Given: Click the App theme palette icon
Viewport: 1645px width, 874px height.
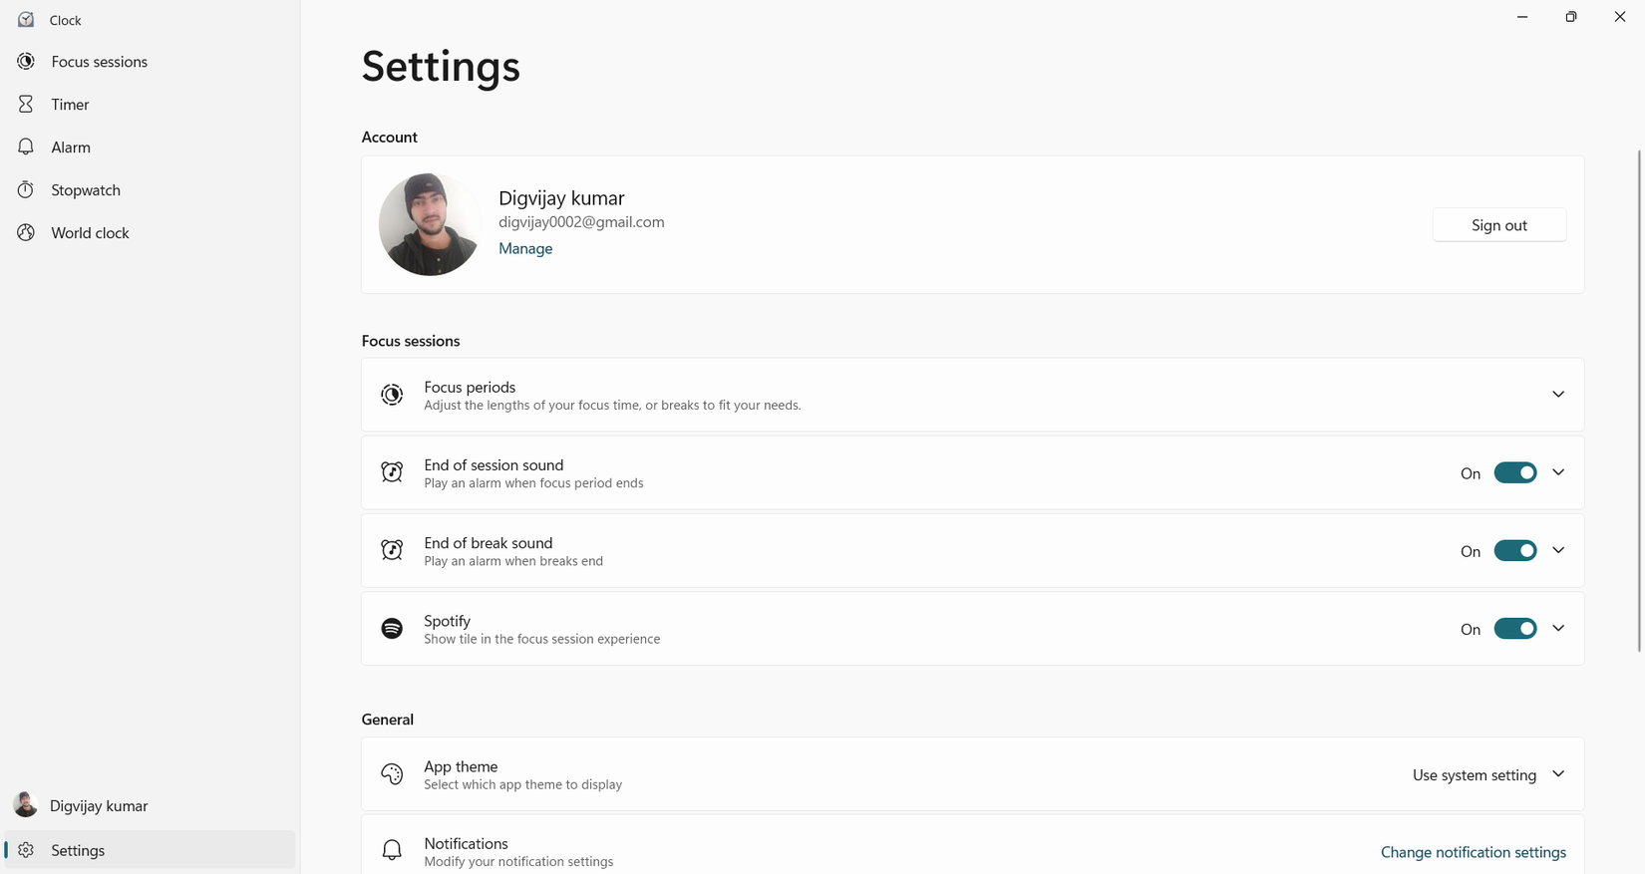Looking at the screenshot, I should click(x=392, y=774).
